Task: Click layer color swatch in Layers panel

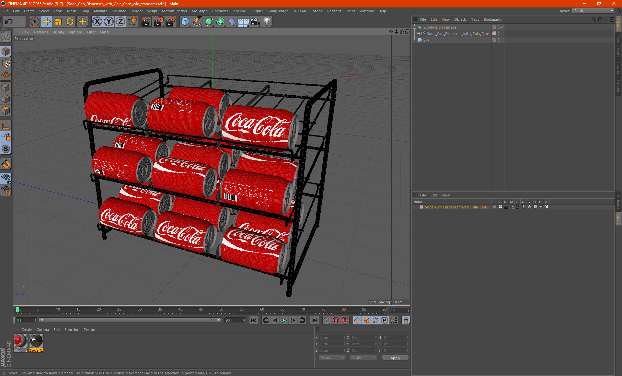Action: click(x=421, y=207)
